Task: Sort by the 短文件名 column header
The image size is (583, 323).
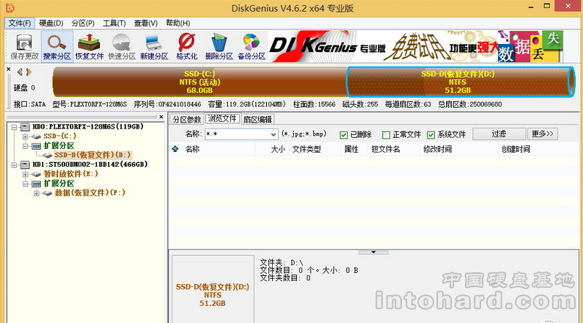Action: pyautogui.click(x=394, y=149)
